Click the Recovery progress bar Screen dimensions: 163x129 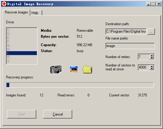[x=80, y=85]
